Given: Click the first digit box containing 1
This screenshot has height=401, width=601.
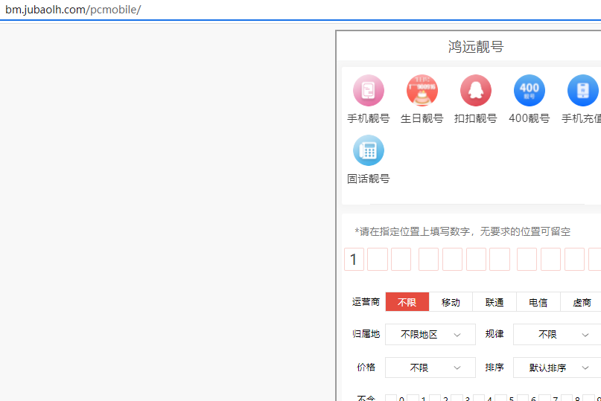Looking at the screenshot, I should pos(354,260).
